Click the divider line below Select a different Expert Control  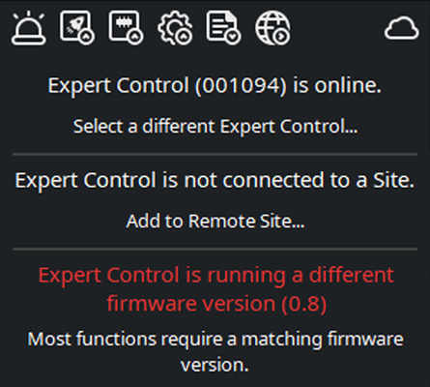[x=215, y=155]
